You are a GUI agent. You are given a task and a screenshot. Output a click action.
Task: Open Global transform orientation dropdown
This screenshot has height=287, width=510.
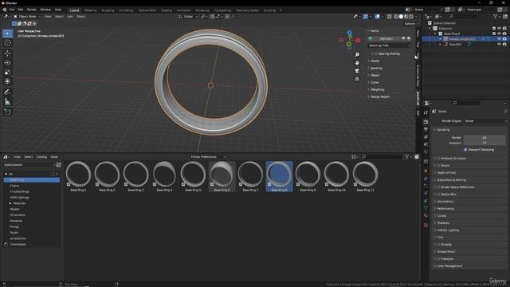(188, 17)
